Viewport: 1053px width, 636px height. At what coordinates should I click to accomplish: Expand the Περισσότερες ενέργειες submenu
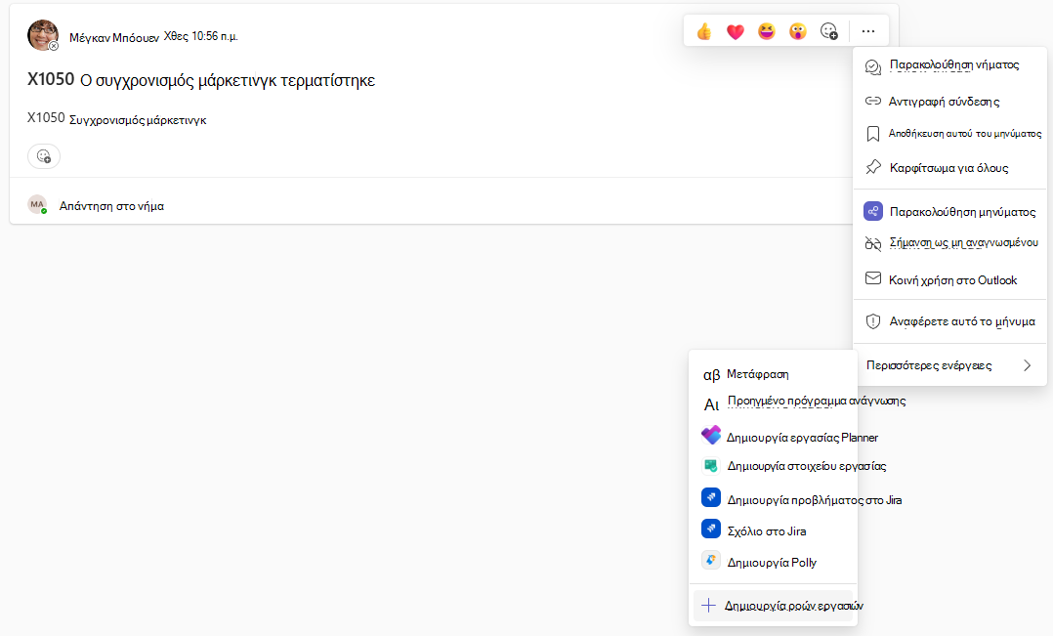point(949,365)
